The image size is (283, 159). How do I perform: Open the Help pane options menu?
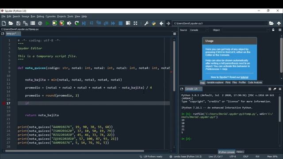point(280,30)
